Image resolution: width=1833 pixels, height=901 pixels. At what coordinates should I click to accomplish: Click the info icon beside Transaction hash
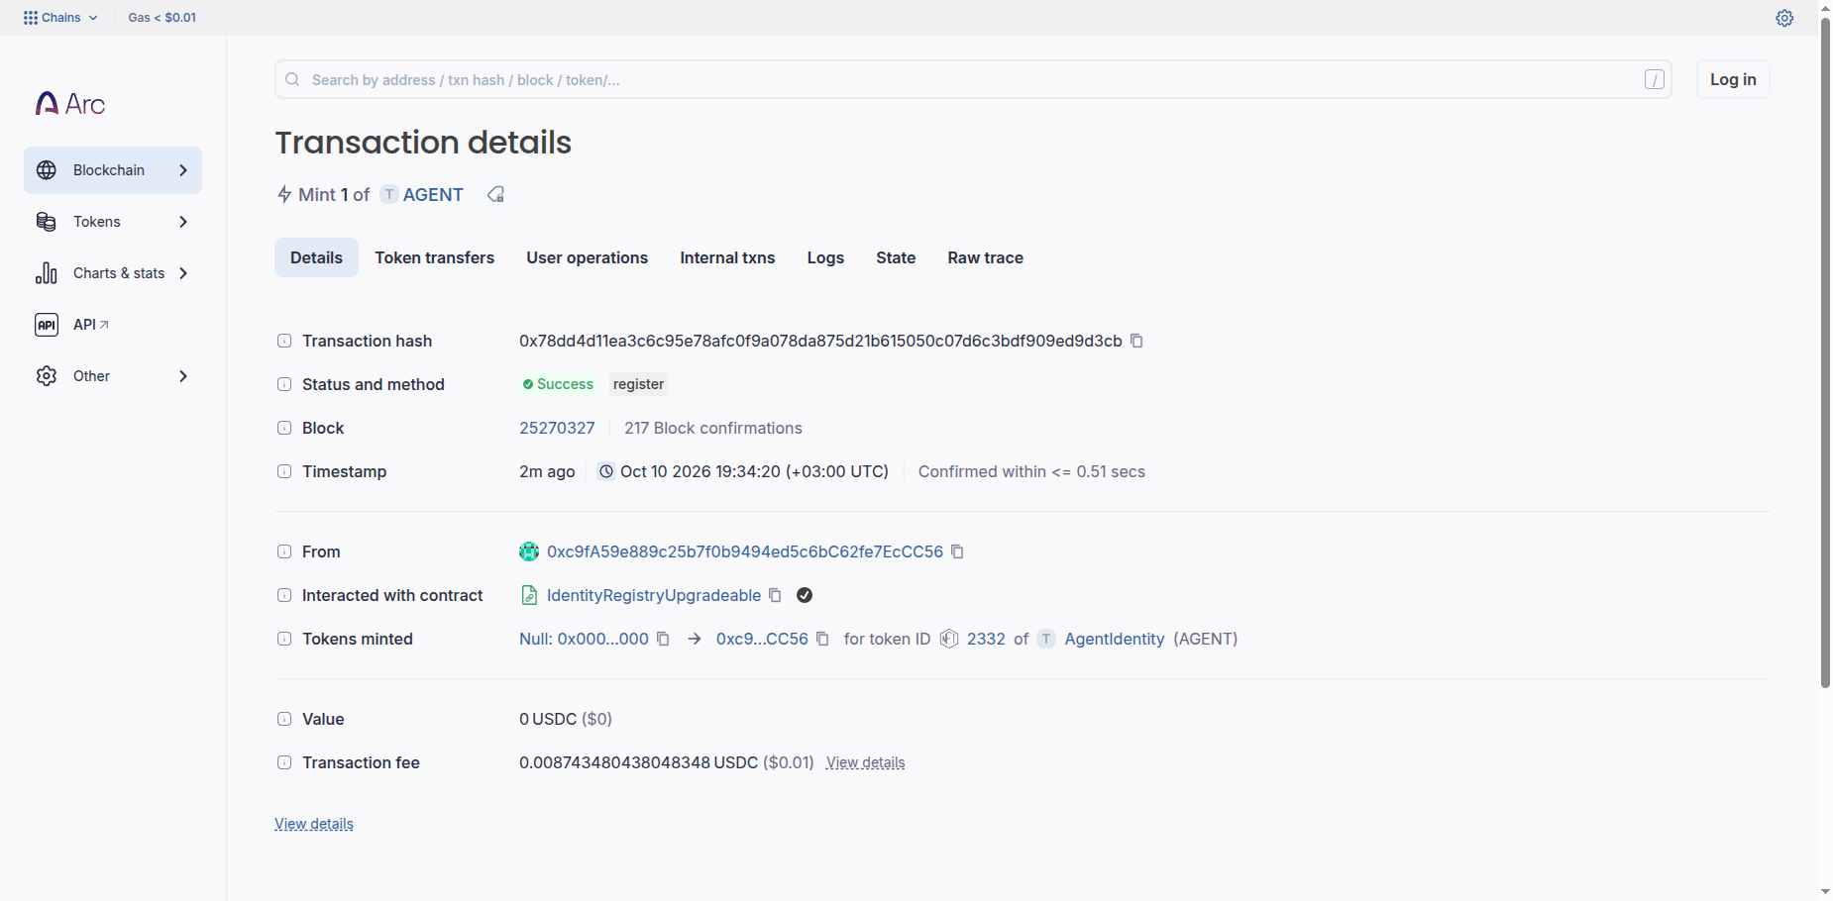(x=284, y=341)
